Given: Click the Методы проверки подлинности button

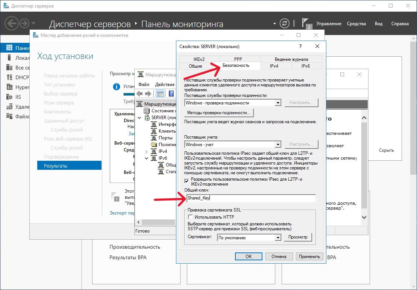Looking at the screenshot, I should pyautogui.click(x=219, y=113).
